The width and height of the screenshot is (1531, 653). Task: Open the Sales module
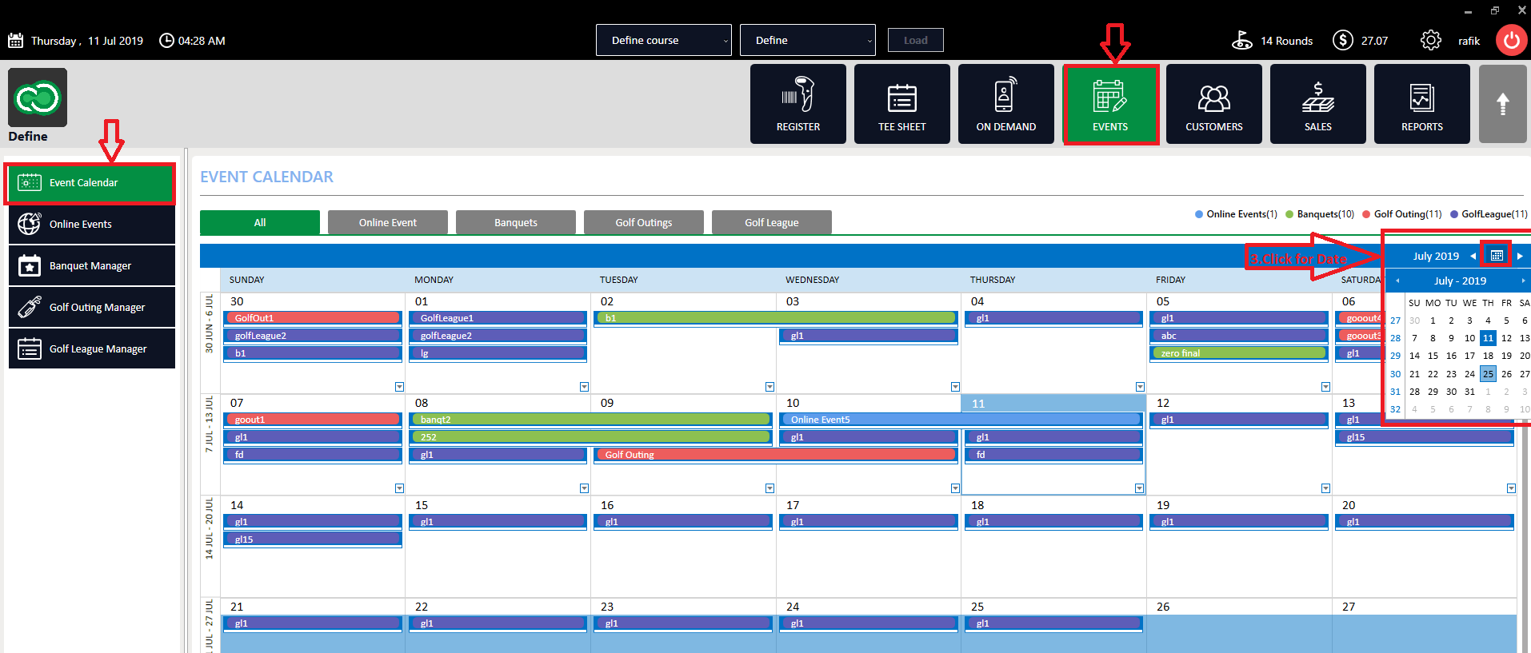tap(1317, 104)
